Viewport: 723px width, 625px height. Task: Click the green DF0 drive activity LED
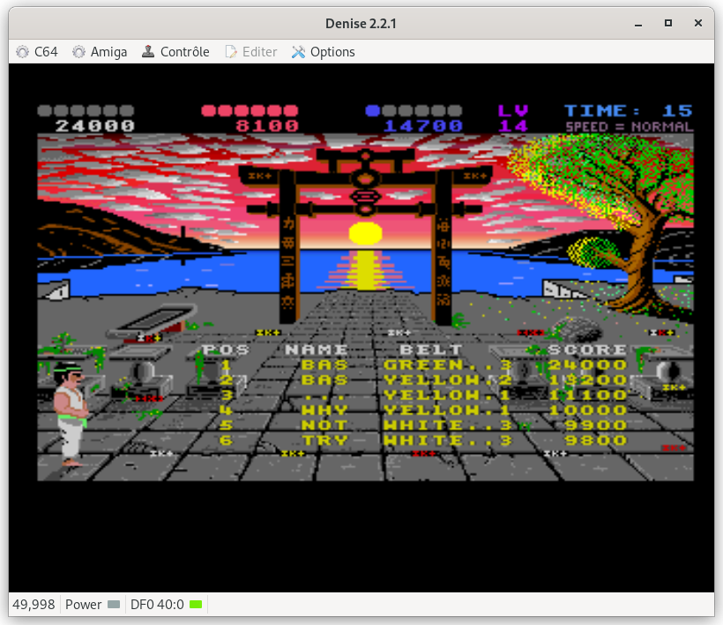196,604
